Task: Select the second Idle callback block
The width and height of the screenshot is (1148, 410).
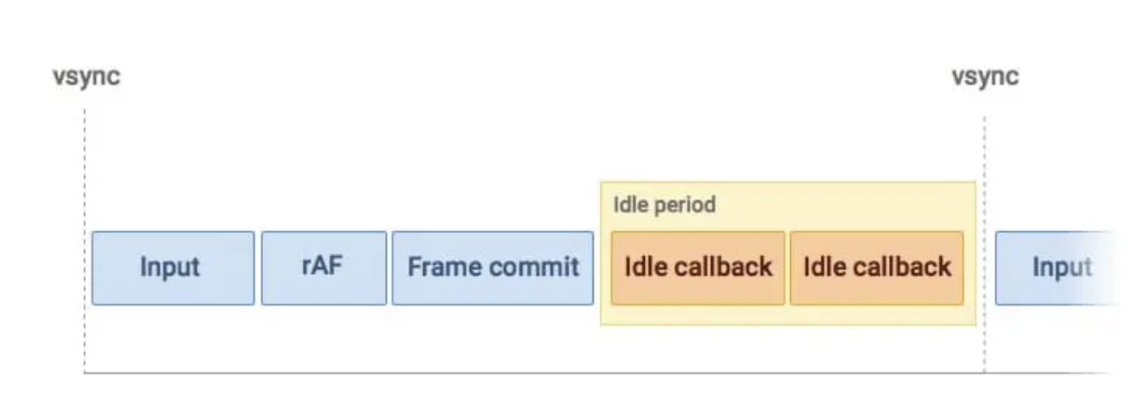Action: pyautogui.click(x=877, y=268)
